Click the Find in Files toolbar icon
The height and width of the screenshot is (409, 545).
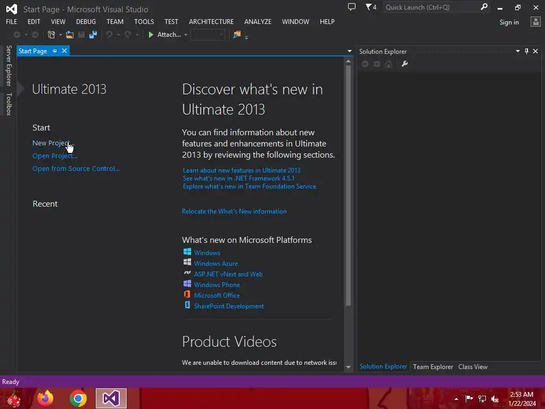point(237,35)
